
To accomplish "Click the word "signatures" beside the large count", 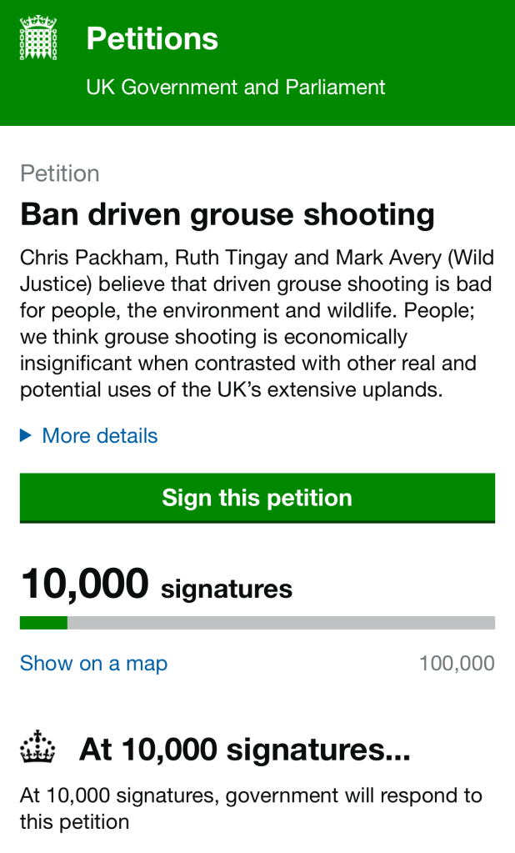I will pyautogui.click(x=226, y=590).
